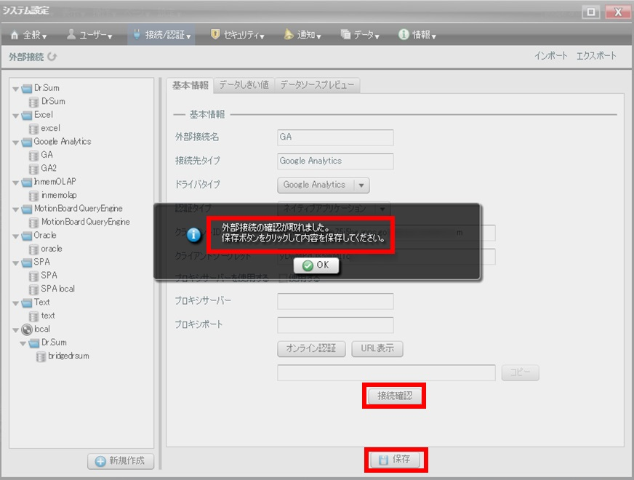Click the database icon of DrSum connection
The height and width of the screenshot is (480, 634).
pos(34,102)
